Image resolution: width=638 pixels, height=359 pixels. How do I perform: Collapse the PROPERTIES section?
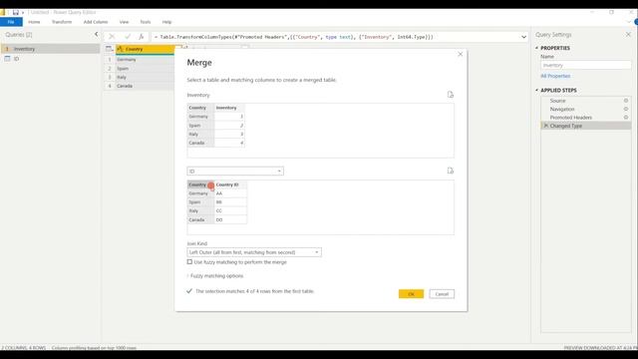pyautogui.click(x=536, y=48)
